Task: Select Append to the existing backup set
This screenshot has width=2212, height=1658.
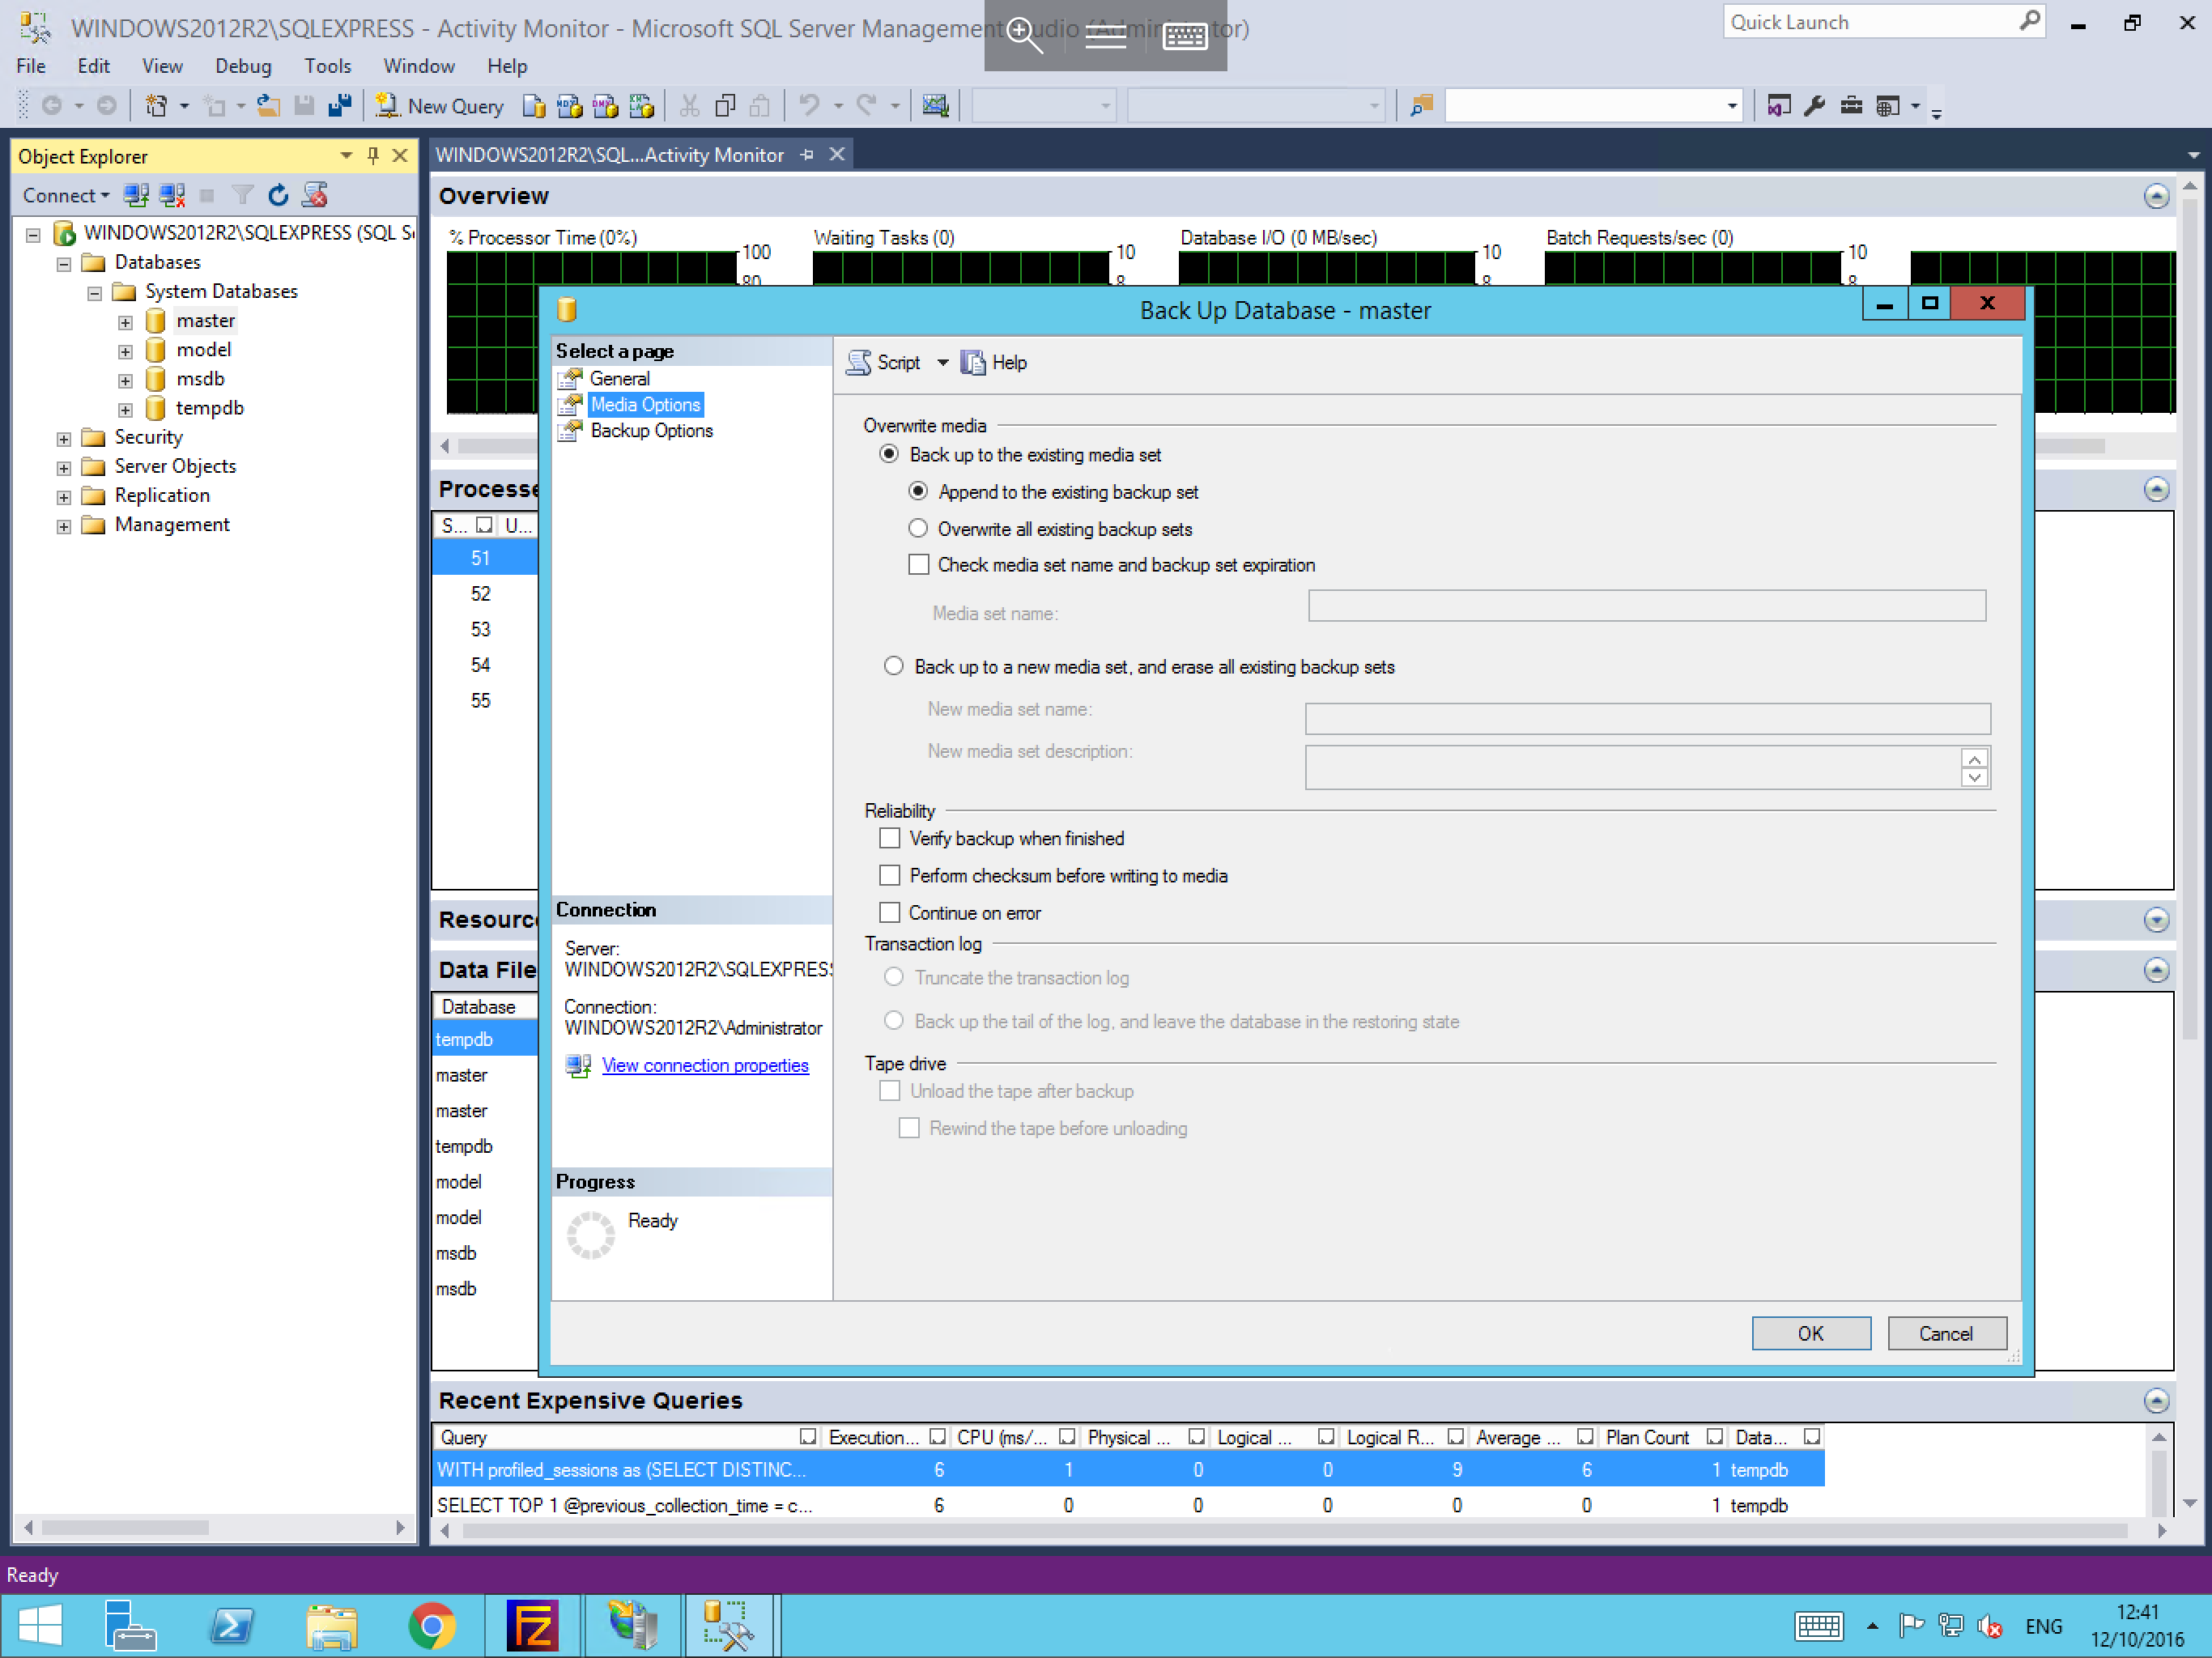Action: [918, 492]
